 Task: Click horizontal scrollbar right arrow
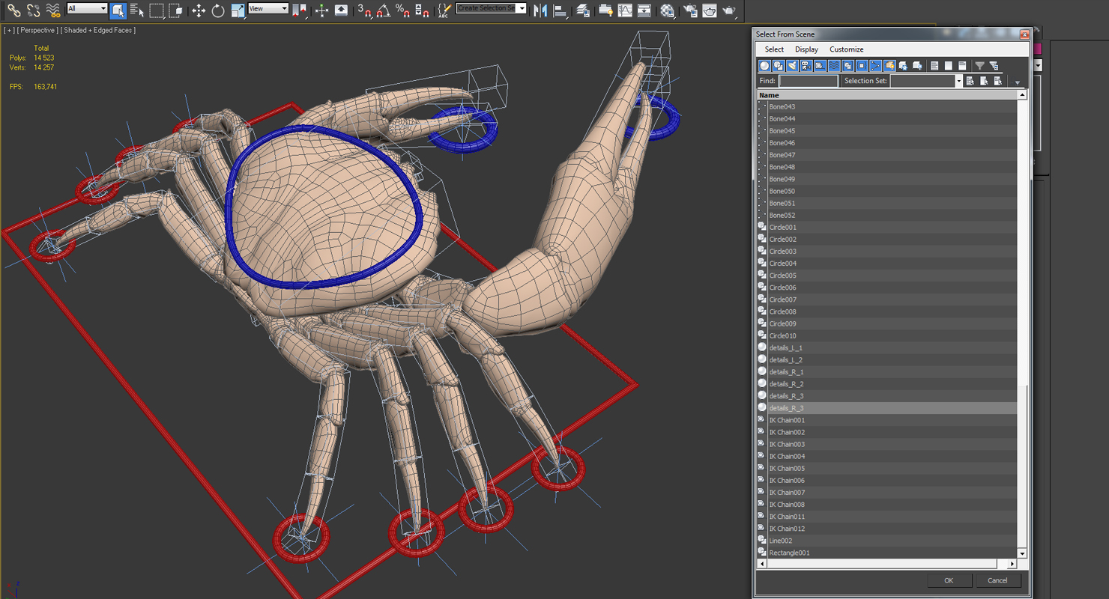(1012, 564)
